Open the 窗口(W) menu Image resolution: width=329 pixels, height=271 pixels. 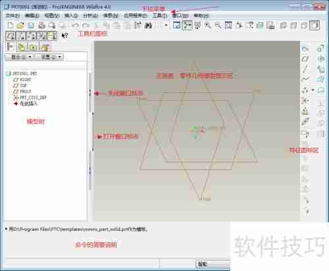click(180, 16)
